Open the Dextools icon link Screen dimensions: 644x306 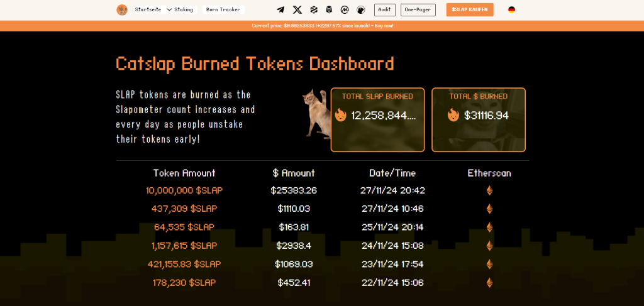point(314,10)
